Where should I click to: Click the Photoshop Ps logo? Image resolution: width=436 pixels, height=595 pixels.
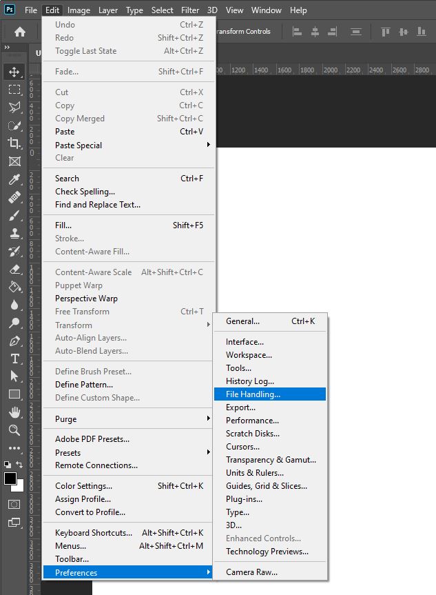[10, 9]
